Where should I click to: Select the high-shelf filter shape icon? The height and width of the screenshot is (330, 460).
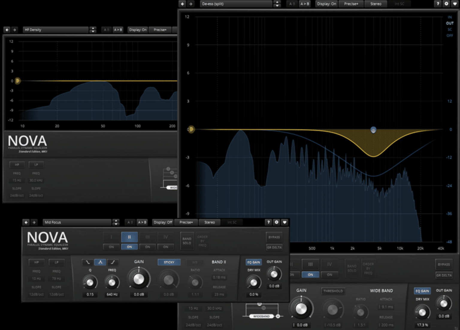113,262
